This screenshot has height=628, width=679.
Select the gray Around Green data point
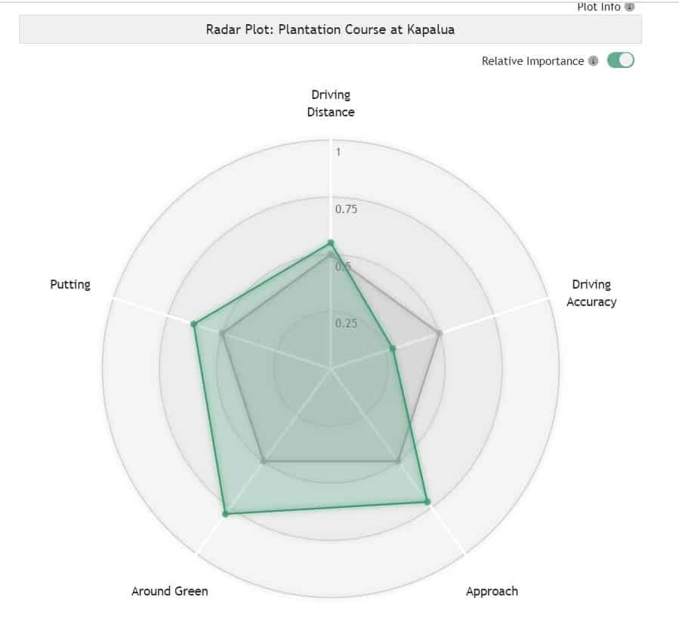[x=264, y=462]
